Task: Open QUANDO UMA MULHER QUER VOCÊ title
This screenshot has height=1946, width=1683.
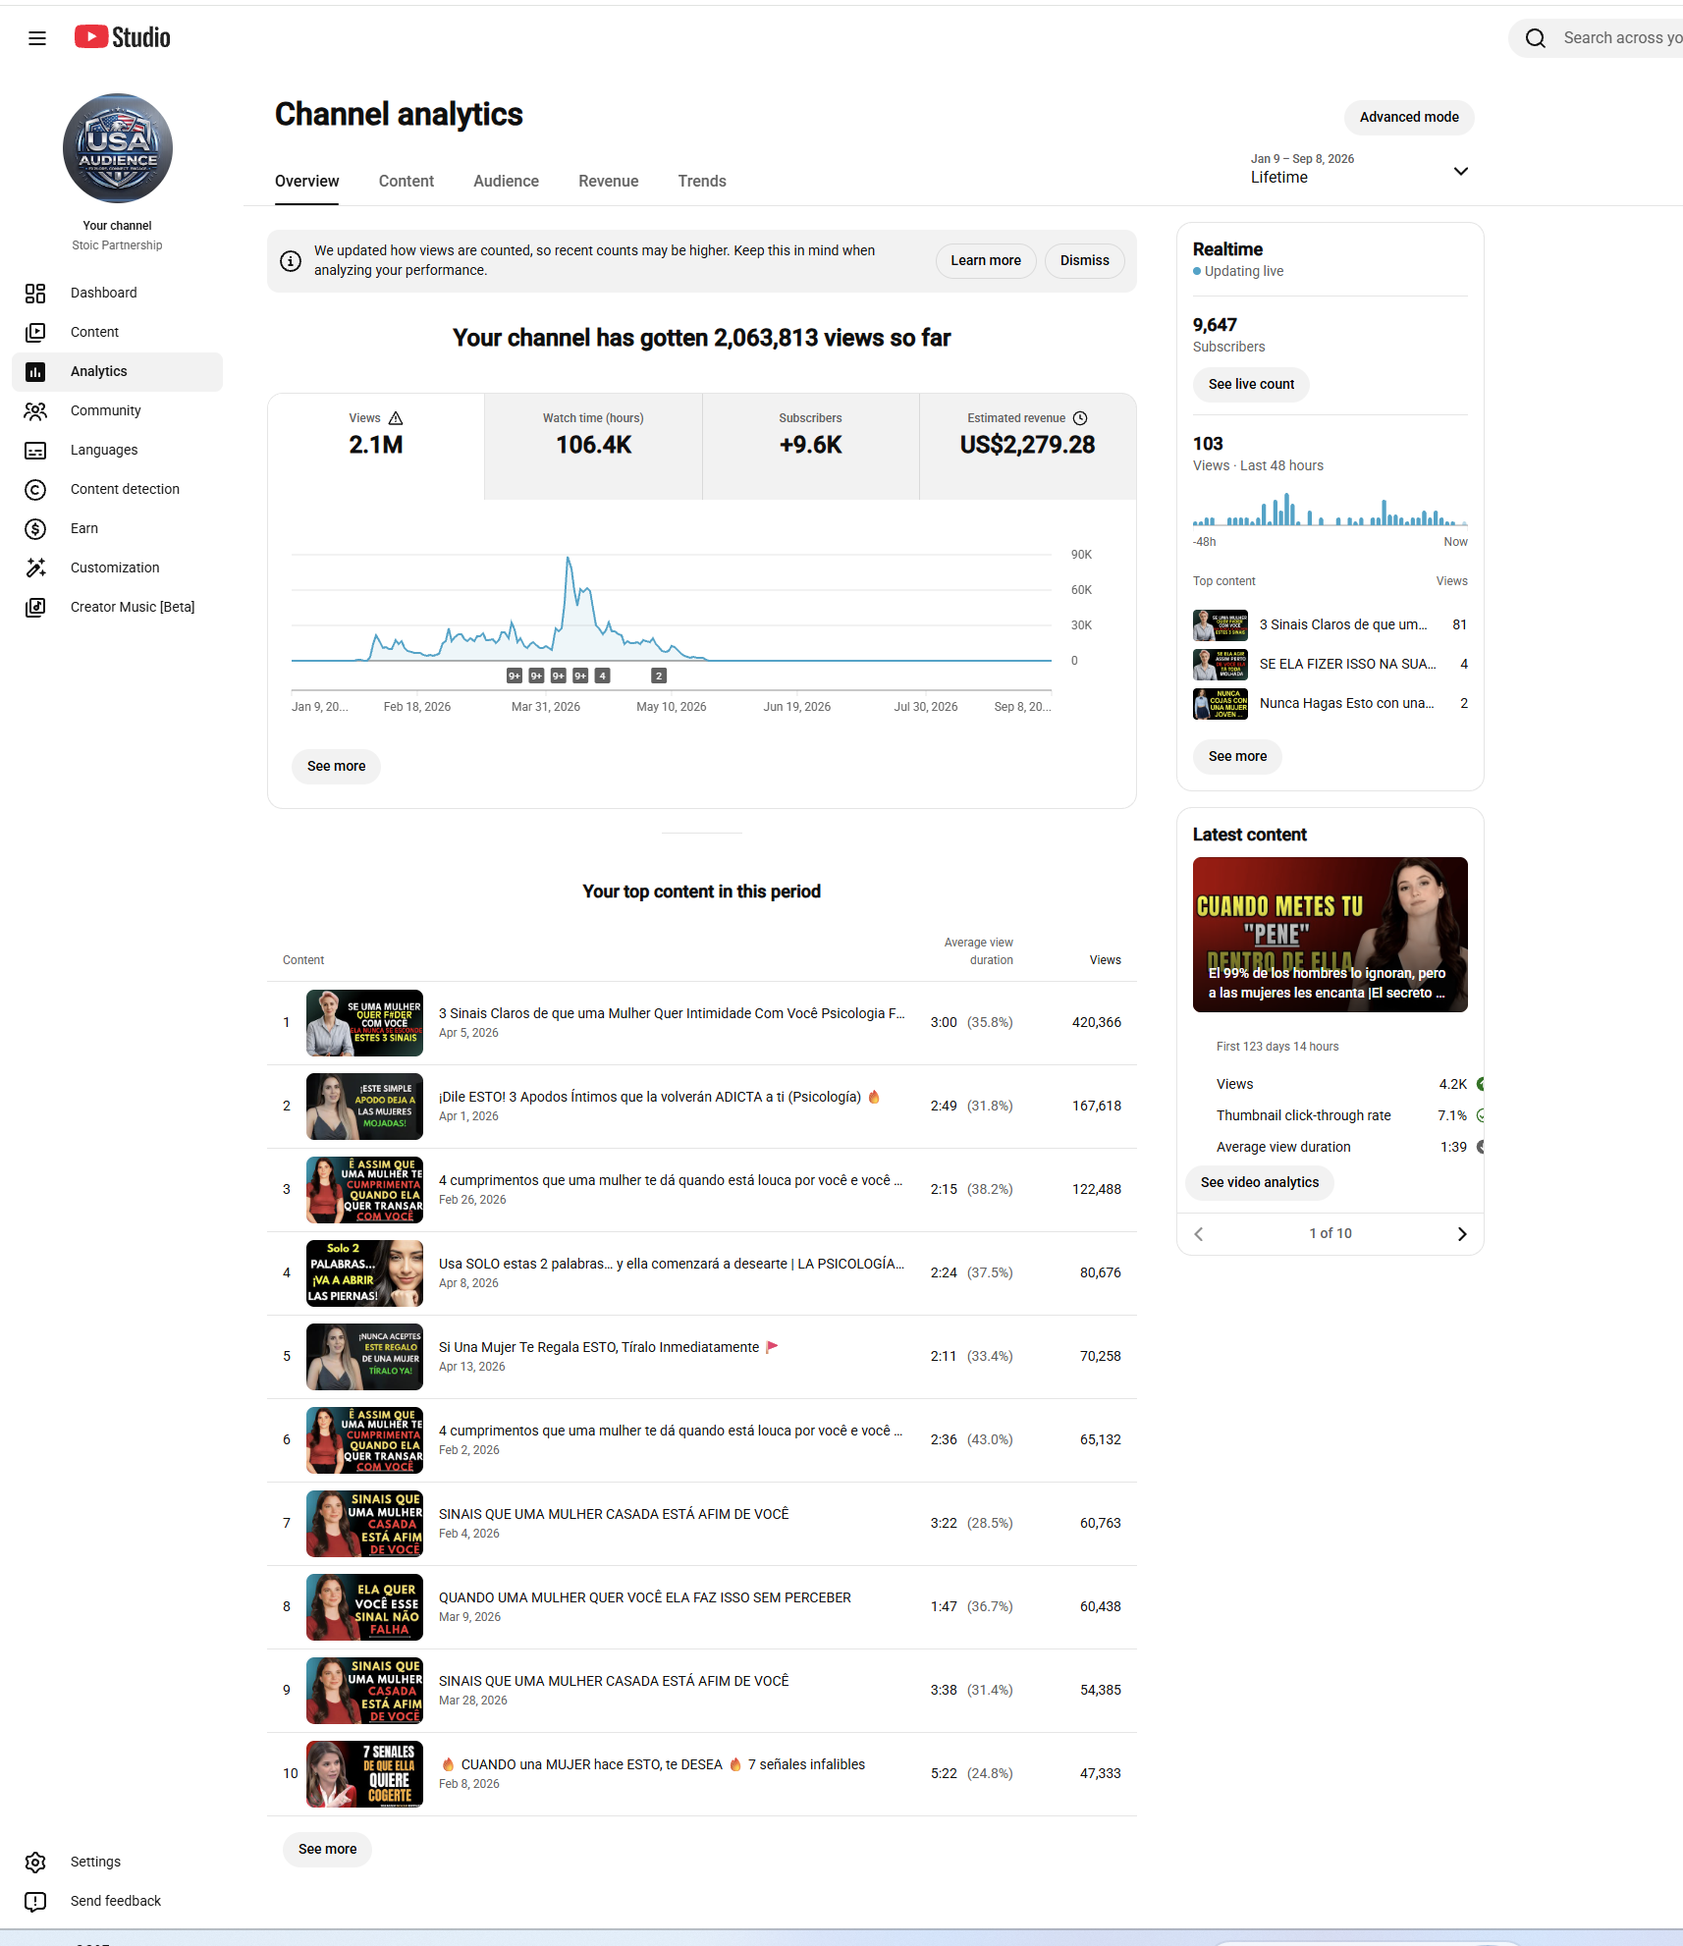Action: point(645,1597)
